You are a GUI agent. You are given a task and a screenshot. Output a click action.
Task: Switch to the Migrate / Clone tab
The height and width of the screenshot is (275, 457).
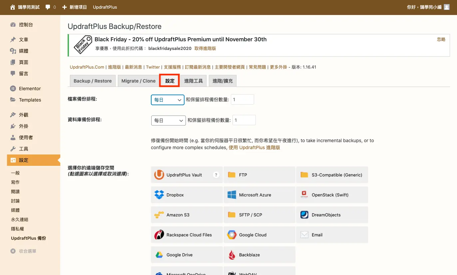pos(139,81)
